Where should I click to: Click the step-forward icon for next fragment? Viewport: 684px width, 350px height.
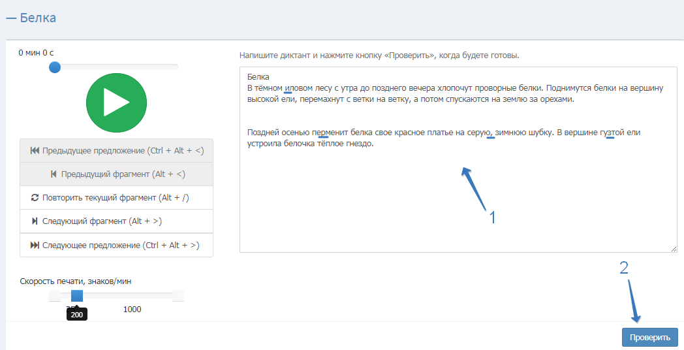[35, 221]
